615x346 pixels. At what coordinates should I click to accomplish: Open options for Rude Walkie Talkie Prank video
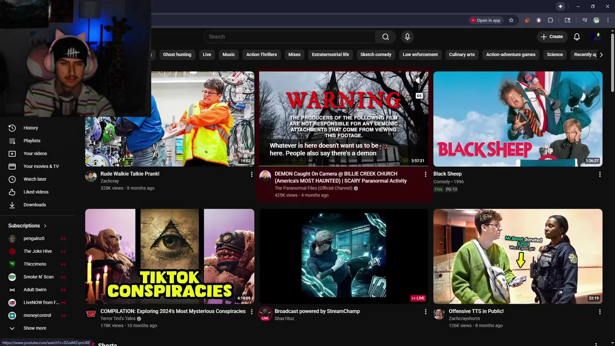coord(251,174)
